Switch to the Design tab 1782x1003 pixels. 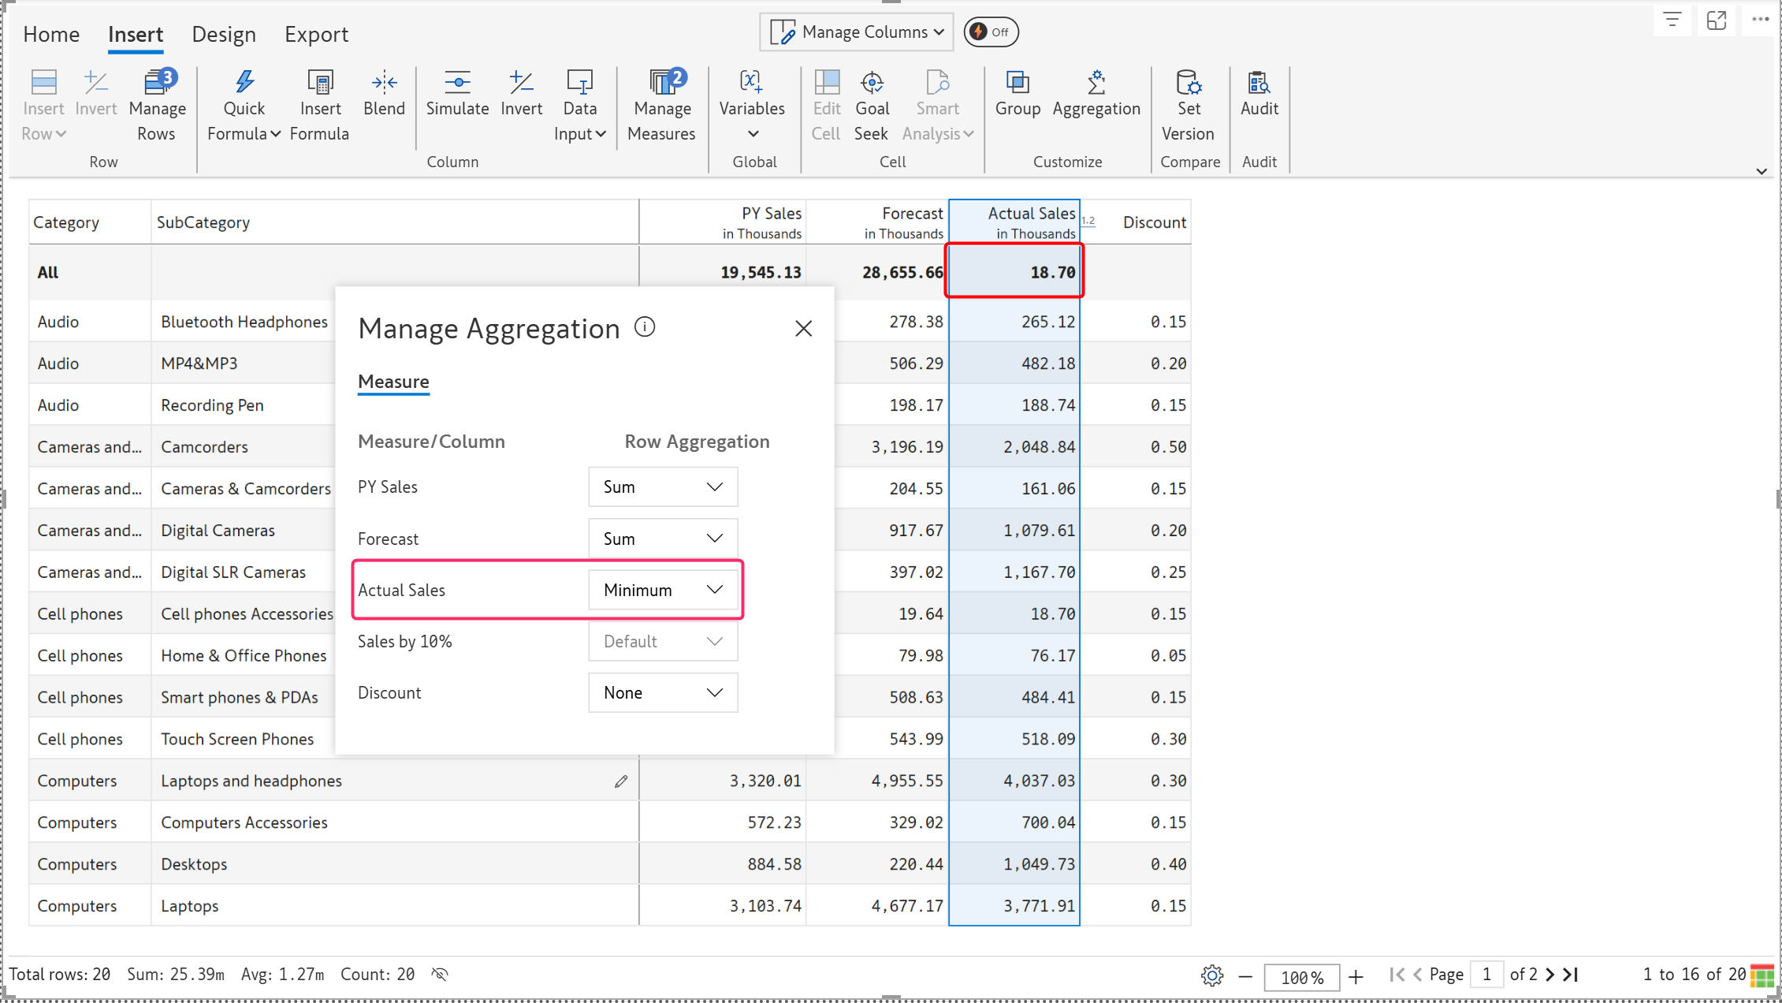(224, 35)
